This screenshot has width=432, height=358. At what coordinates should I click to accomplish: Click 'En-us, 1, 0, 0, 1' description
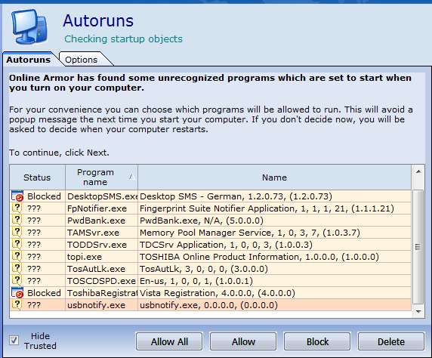point(196,281)
